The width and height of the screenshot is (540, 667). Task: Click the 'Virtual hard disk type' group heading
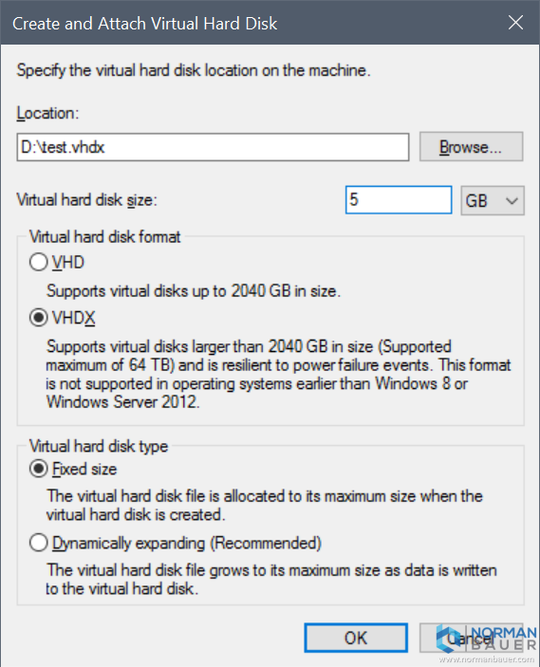[99, 446]
